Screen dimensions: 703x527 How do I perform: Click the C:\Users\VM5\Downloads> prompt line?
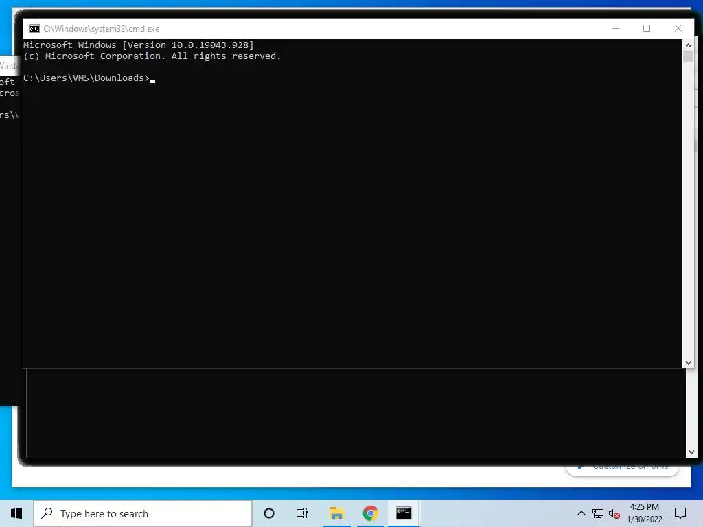tap(89, 78)
